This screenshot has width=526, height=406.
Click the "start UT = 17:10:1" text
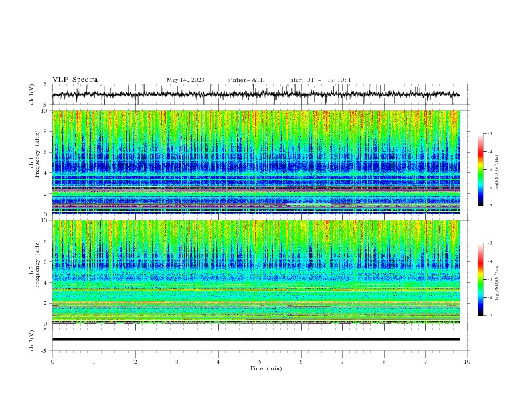[321, 80]
